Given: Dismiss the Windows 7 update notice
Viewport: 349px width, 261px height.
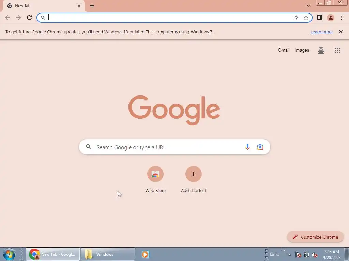Looking at the screenshot, I should click(x=340, y=32).
